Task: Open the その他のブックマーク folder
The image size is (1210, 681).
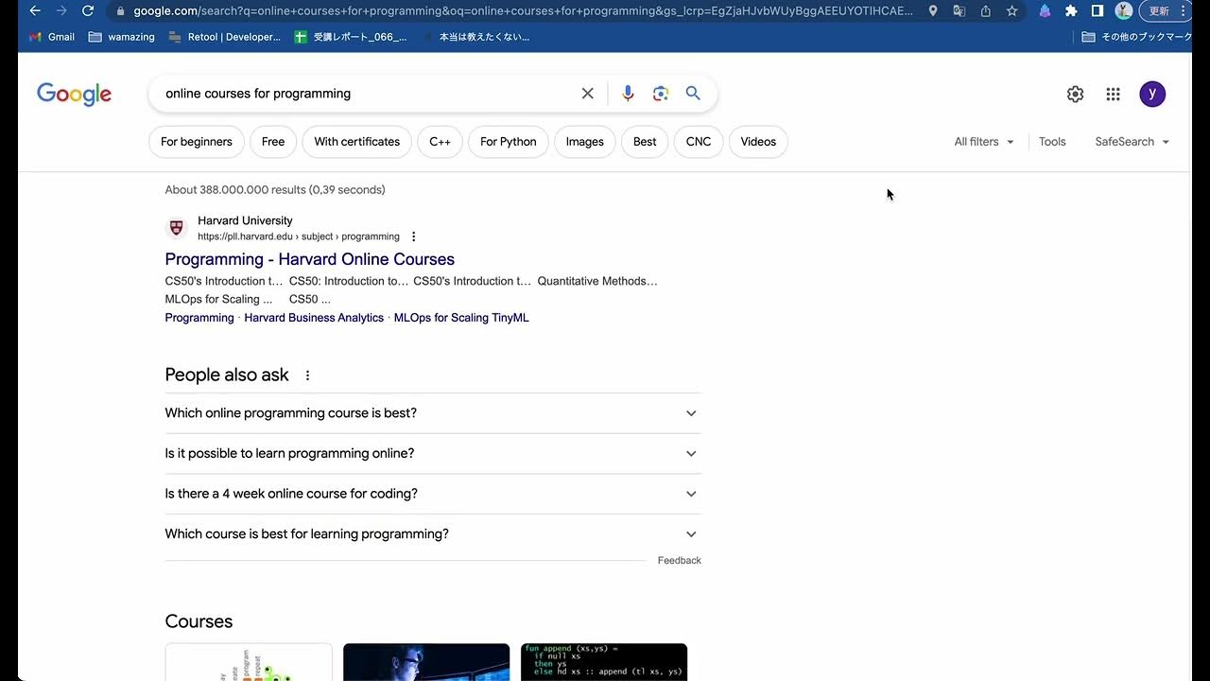Action: 1137,37
